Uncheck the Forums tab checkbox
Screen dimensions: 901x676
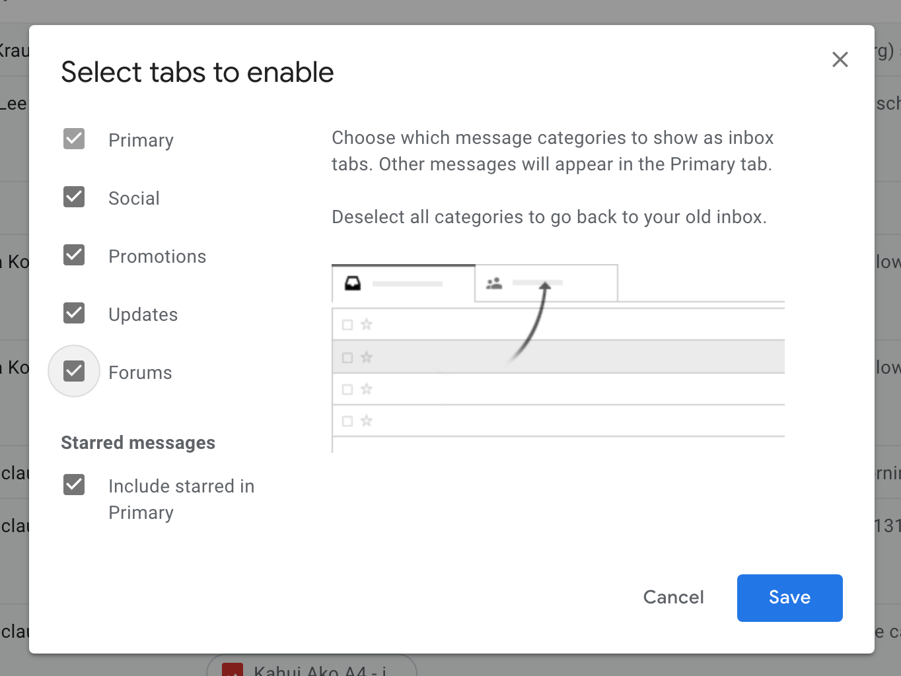[74, 371]
